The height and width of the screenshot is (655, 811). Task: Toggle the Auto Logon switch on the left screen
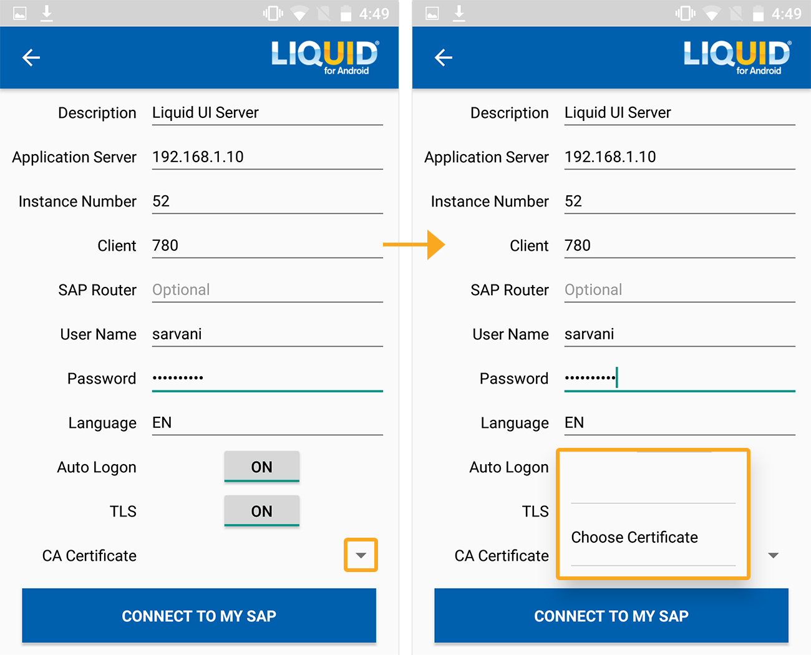tap(261, 467)
